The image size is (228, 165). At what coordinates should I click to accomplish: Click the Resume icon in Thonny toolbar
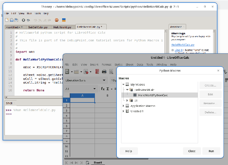49,20
